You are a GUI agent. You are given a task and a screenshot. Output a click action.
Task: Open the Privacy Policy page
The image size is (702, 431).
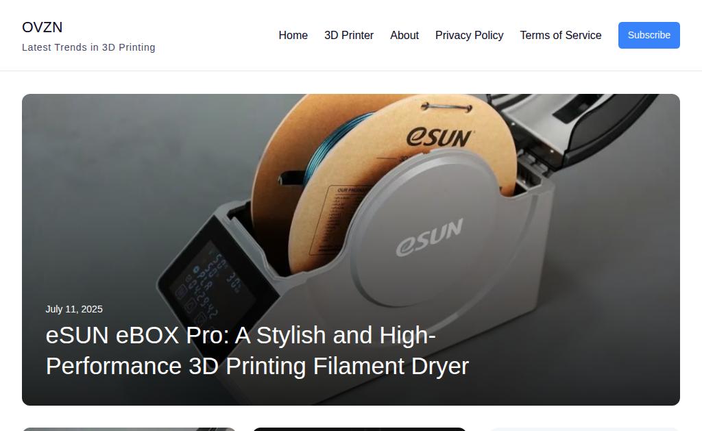click(469, 36)
